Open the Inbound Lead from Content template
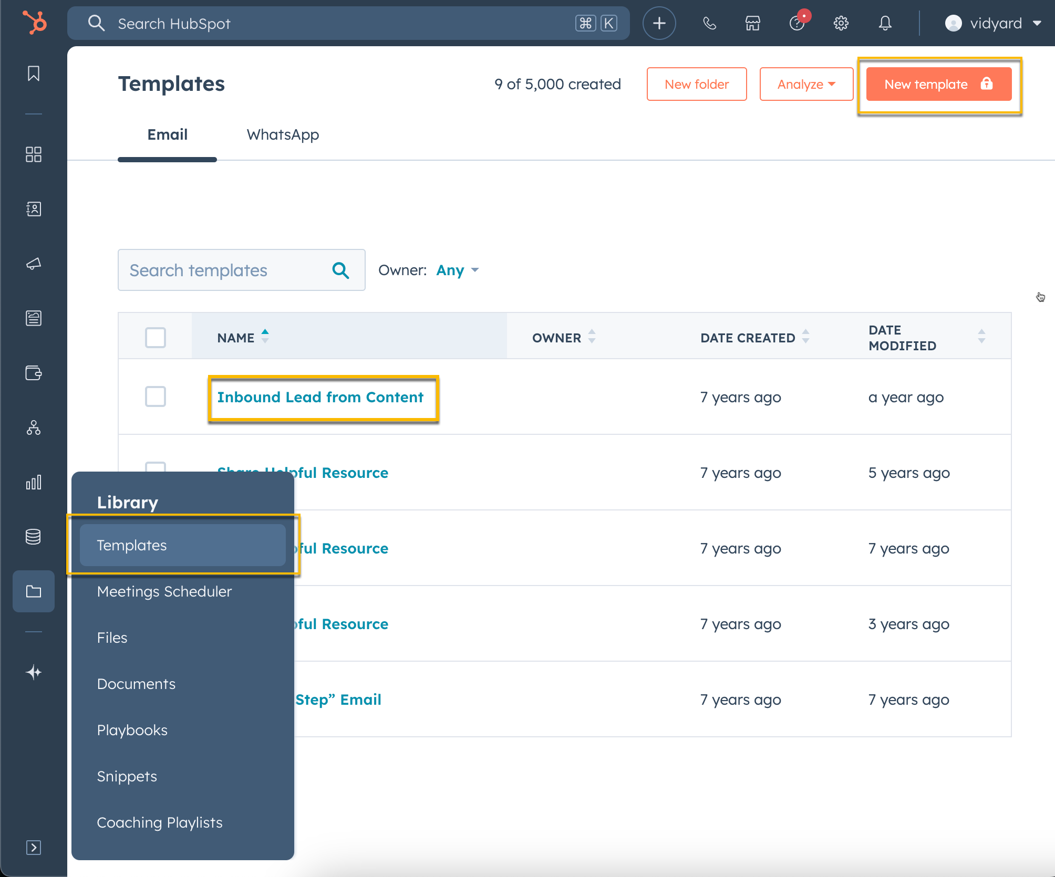Screen dimensions: 1055x877 tap(320, 397)
